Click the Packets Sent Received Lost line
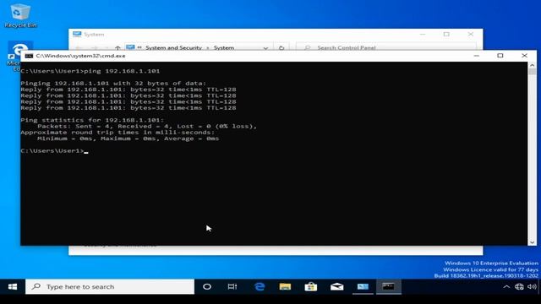The width and height of the screenshot is (541, 304). (147, 126)
